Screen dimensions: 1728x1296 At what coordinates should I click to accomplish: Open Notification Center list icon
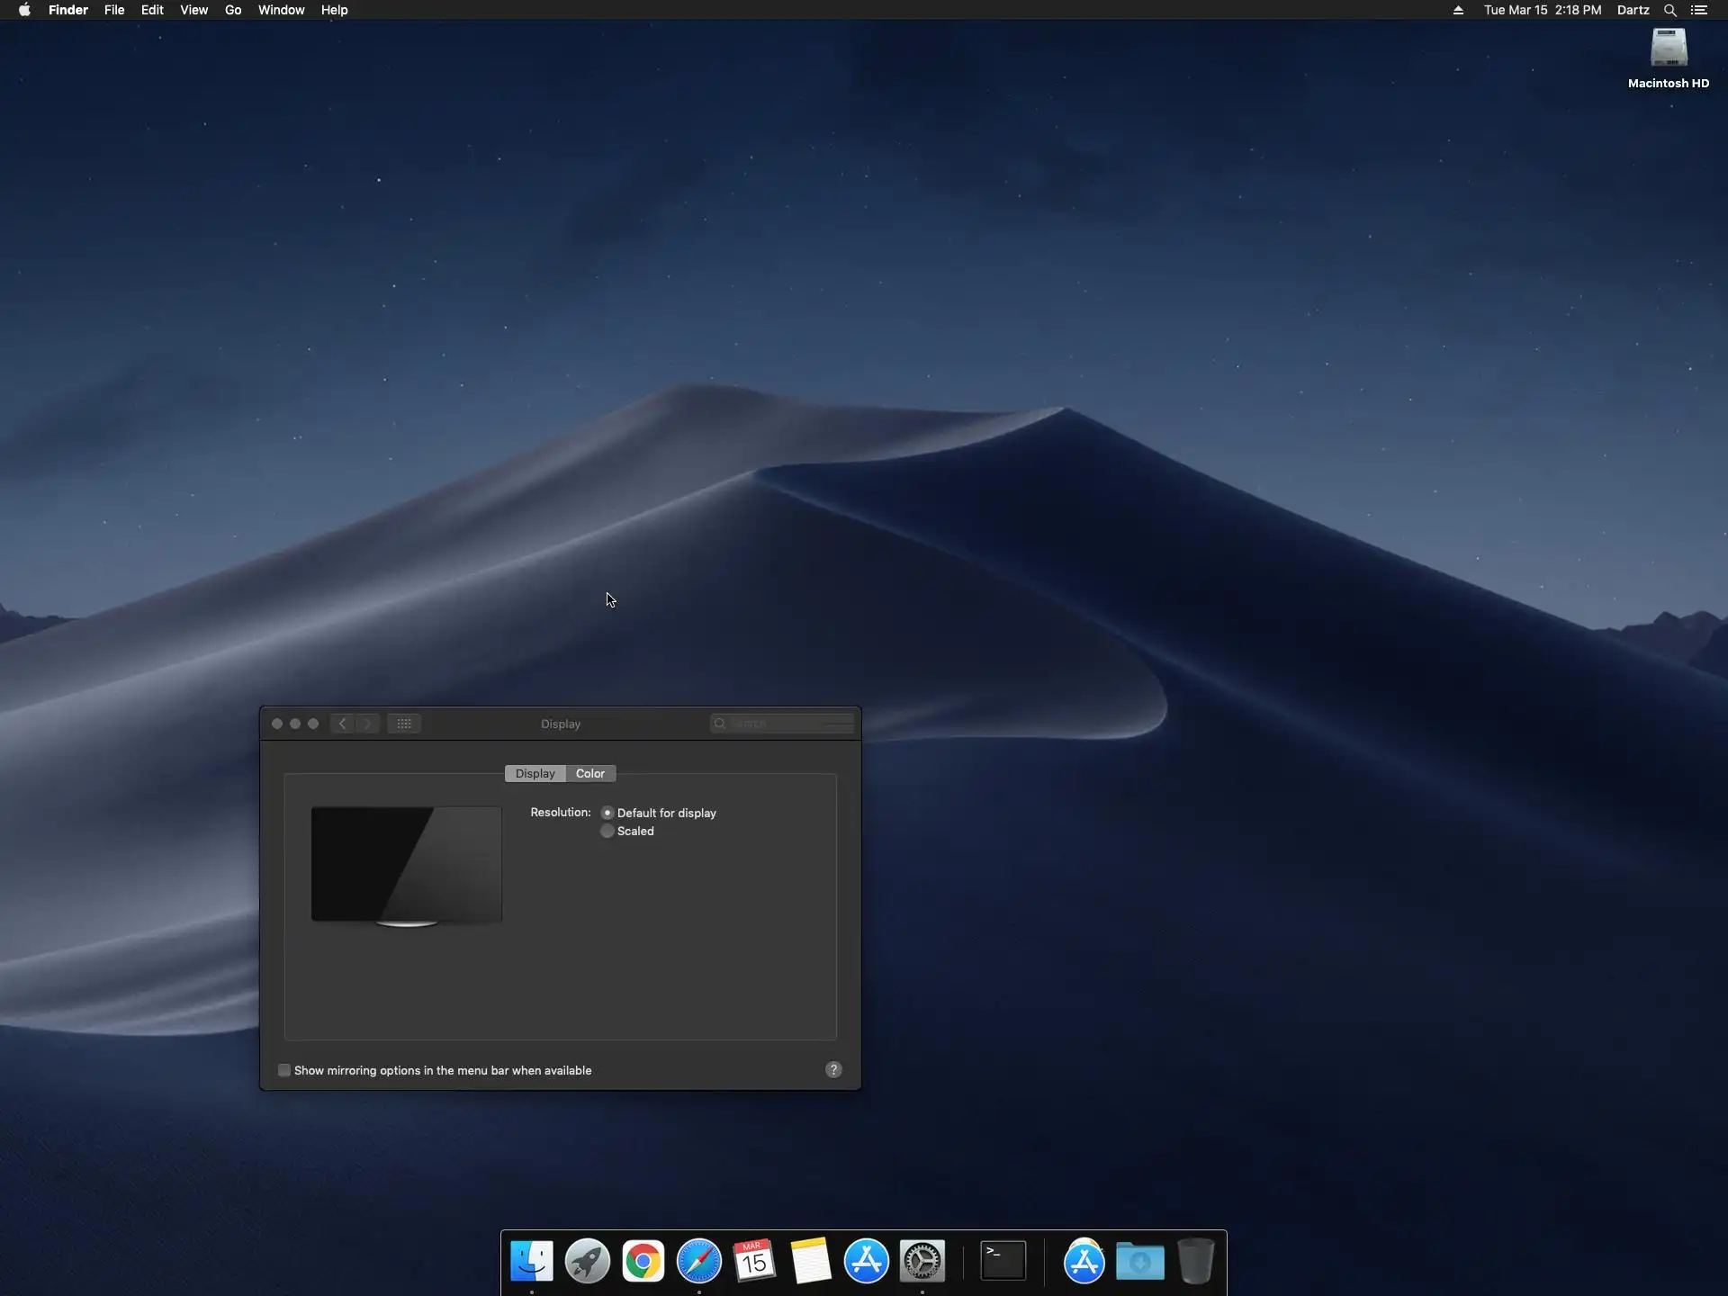tap(1699, 10)
